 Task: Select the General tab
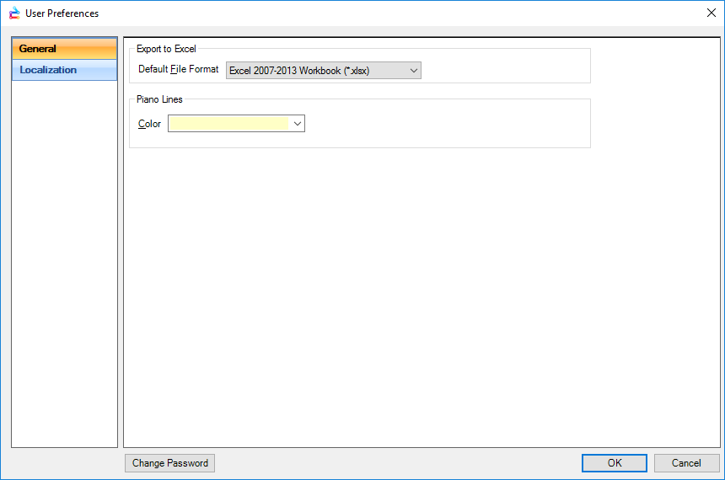pyautogui.click(x=64, y=49)
